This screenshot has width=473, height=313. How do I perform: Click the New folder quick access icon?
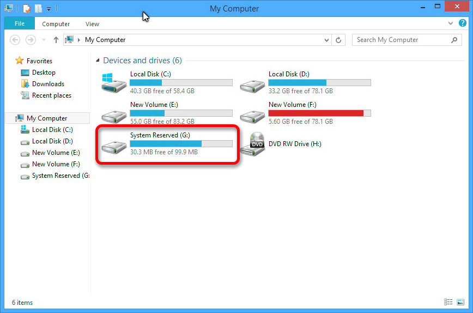pyautogui.click(x=38, y=8)
